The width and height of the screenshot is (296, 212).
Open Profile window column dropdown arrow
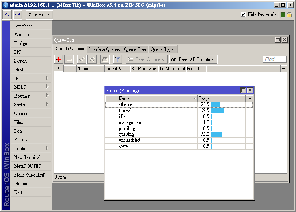250,98
